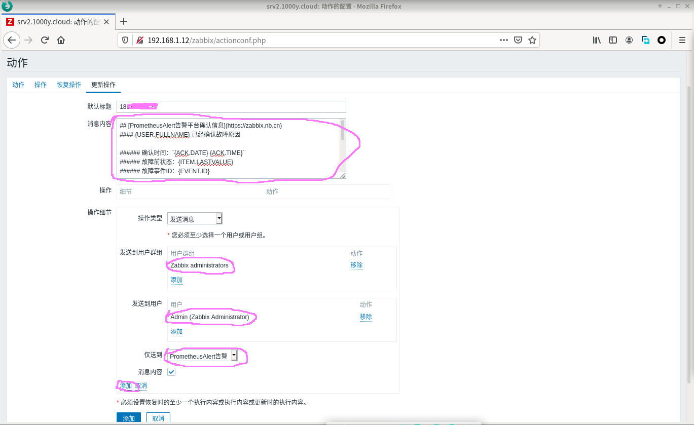The width and height of the screenshot is (694, 425).
Task: Open a new browser tab
Action: click(x=123, y=21)
